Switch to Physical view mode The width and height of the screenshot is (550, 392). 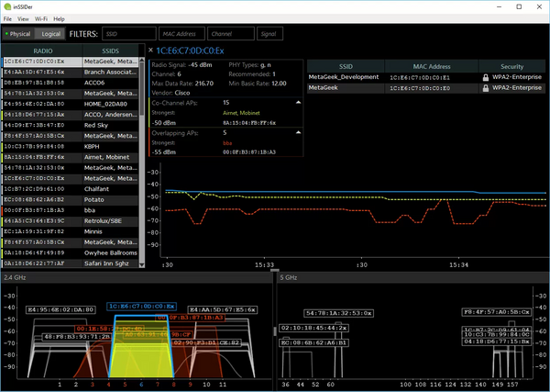(18, 34)
